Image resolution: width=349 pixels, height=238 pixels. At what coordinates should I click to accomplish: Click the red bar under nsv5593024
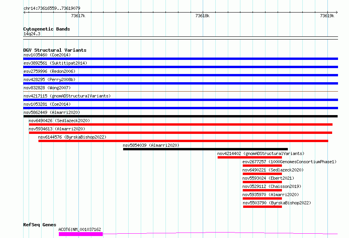pyautogui.click(x=262, y=182)
